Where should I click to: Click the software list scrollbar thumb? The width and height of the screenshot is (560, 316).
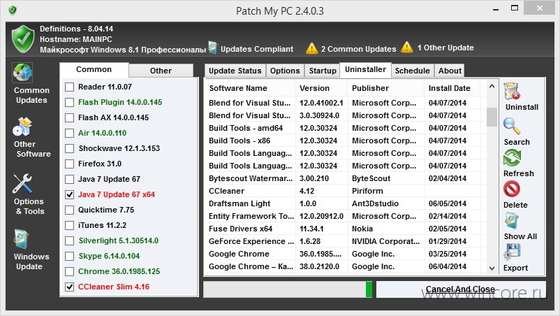click(x=492, y=117)
